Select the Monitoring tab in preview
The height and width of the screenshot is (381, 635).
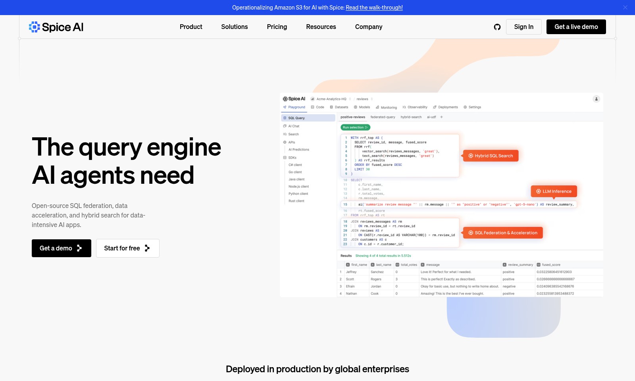point(386,107)
